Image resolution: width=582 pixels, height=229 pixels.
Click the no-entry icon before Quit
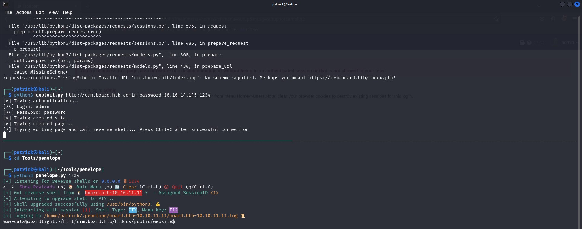[166, 187]
